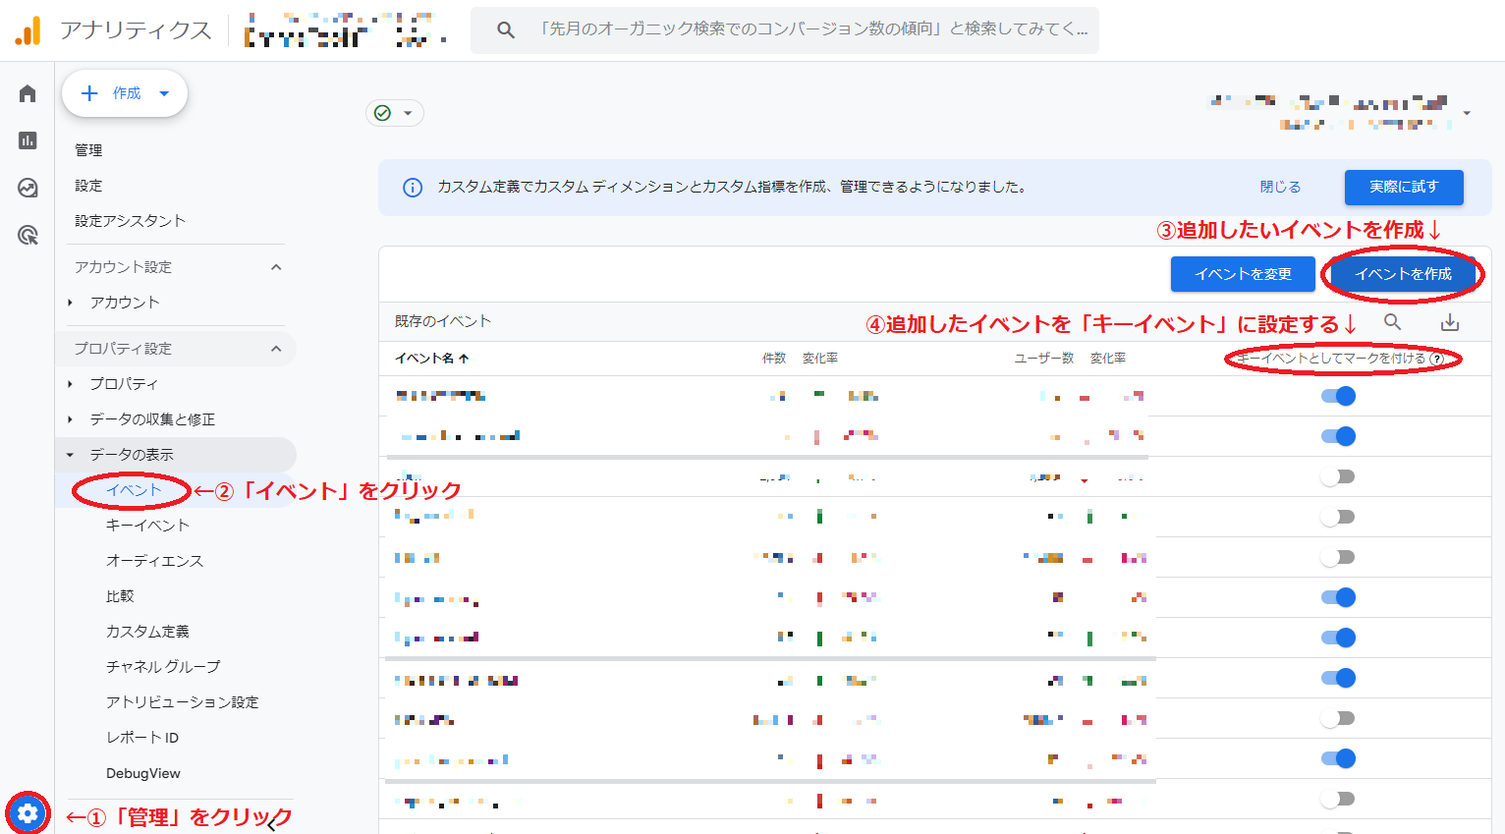This screenshot has height=834, width=1505.
Task: Select チャネル グループ in the sidebar
Action: tap(163, 667)
